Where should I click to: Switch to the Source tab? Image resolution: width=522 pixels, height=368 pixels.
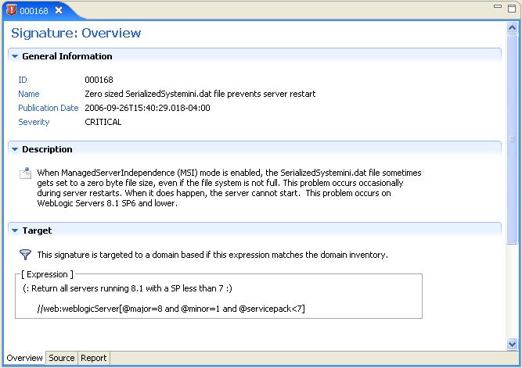pos(62,358)
